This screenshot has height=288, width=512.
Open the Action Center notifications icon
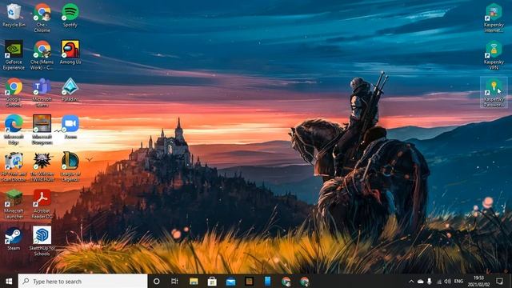click(499, 281)
